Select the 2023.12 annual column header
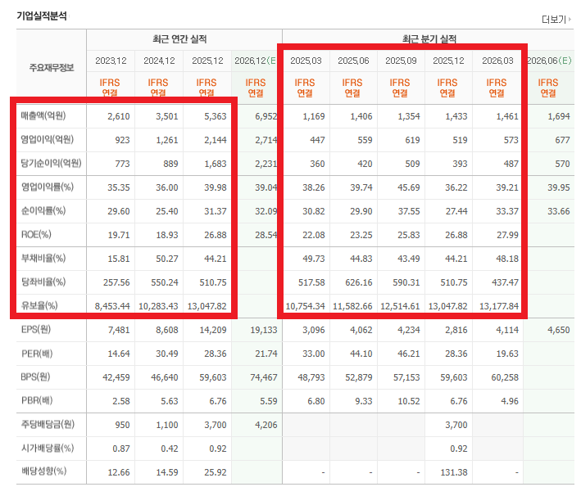The image size is (581, 487). 111,61
